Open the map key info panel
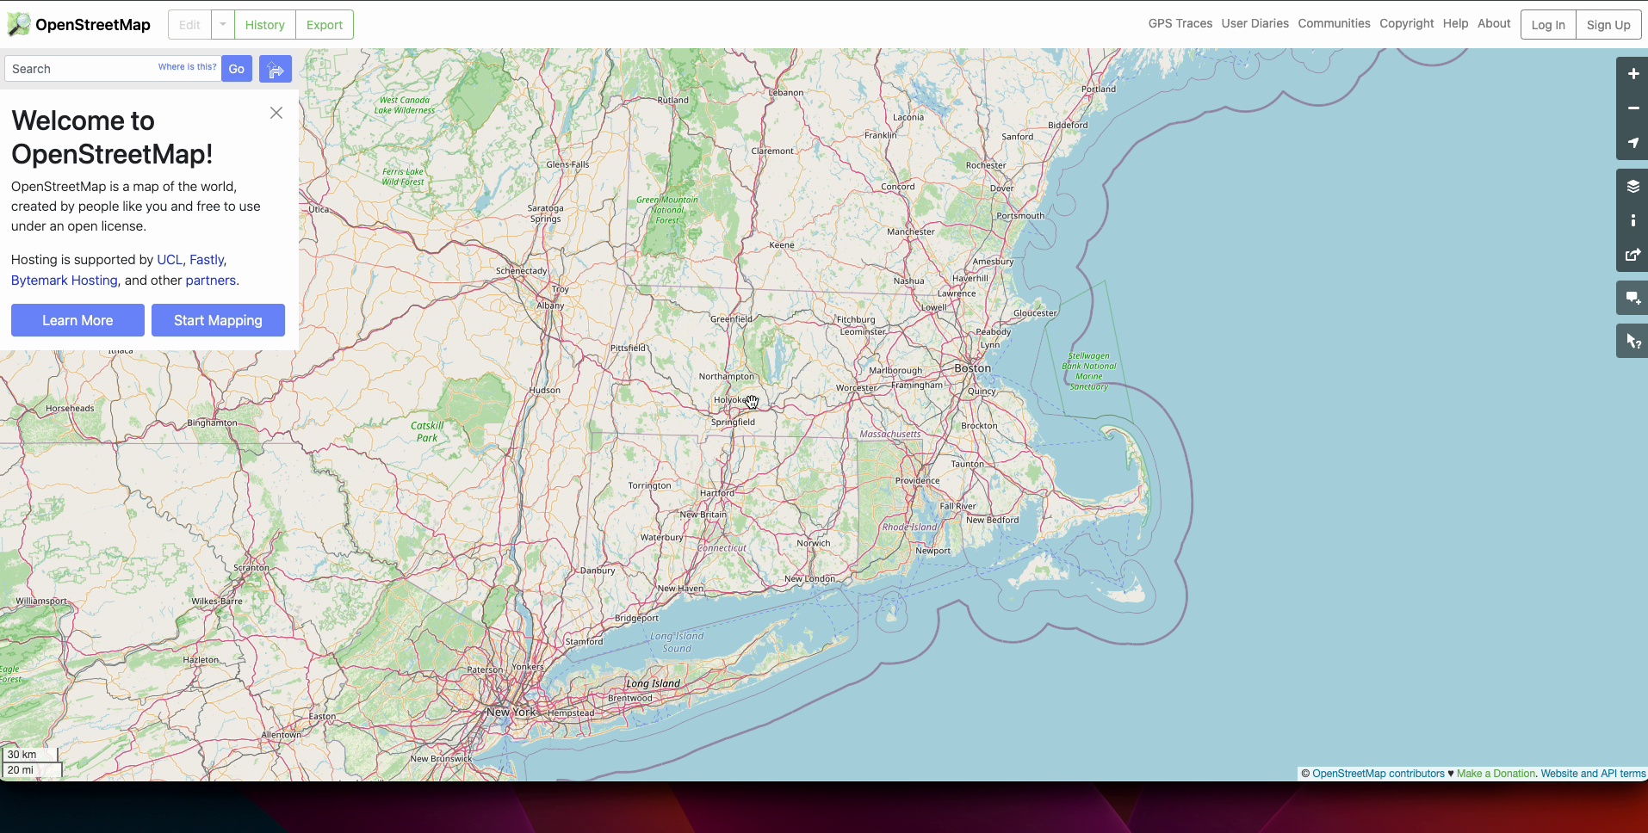This screenshot has height=833, width=1648. 1633,220
